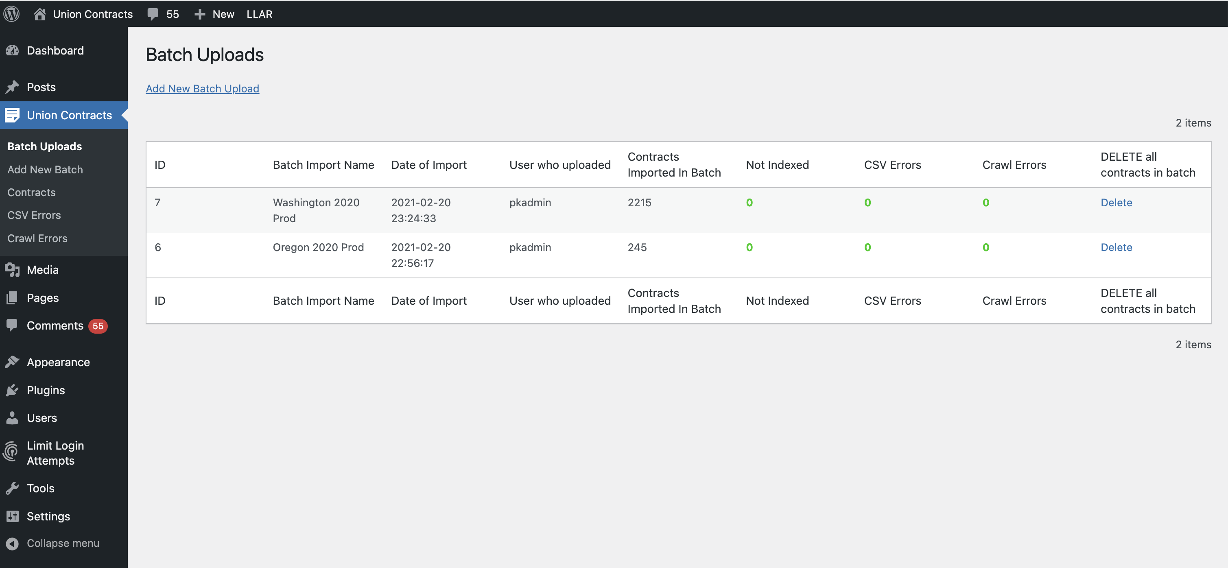Click the Plugins plug icon
This screenshot has width=1228, height=568.
[x=12, y=390]
